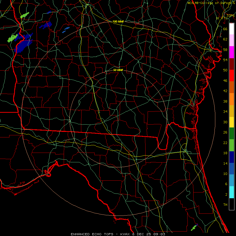The width and height of the screenshot is (236, 236).
Task: Click the navy legend swatch near 18
Action: [232, 157]
